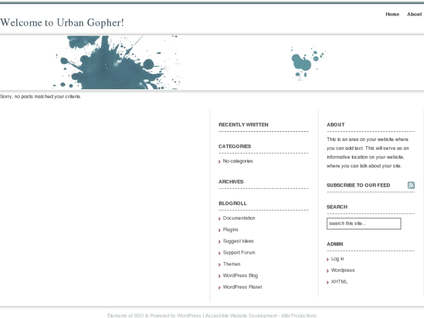Viewport: 424px width, 318px height.
Task: Click the search this site field
Action: (x=364, y=223)
